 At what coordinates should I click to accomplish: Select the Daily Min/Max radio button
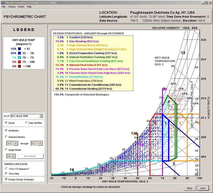(27, 123)
